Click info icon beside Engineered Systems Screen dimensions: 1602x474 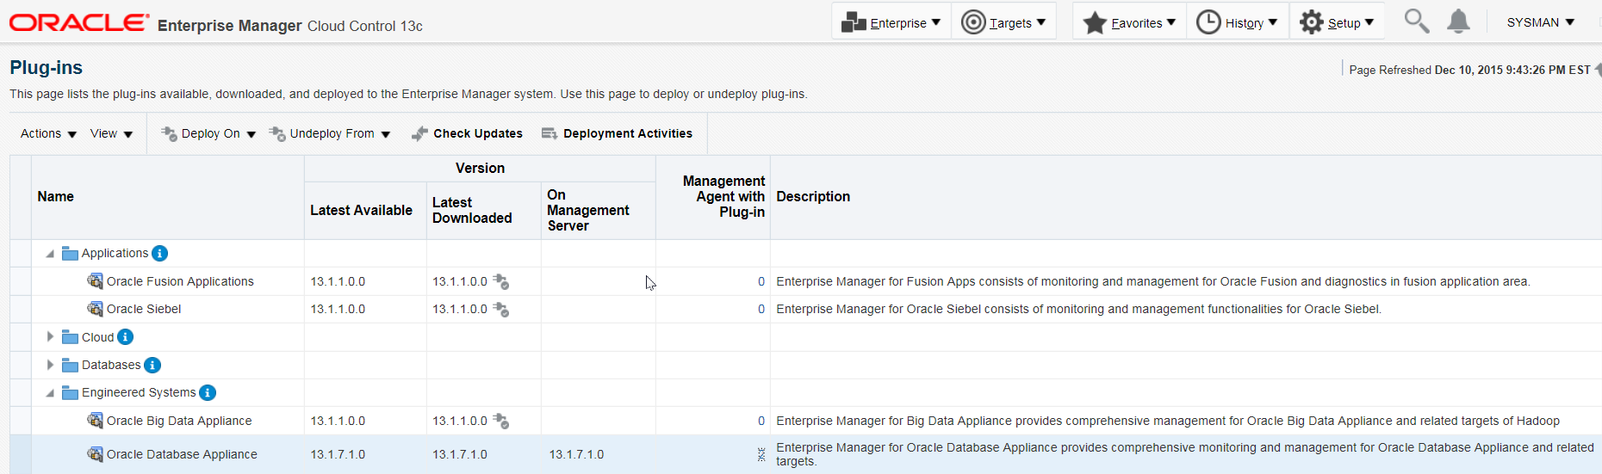click(208, 393)
